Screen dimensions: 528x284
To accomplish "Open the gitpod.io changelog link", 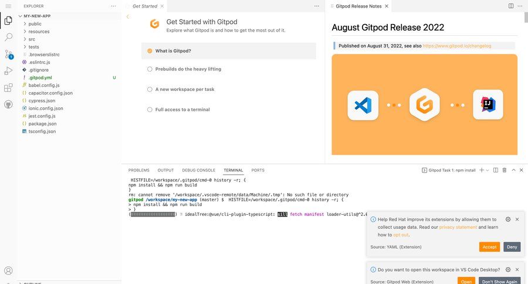I will point(457,46).
